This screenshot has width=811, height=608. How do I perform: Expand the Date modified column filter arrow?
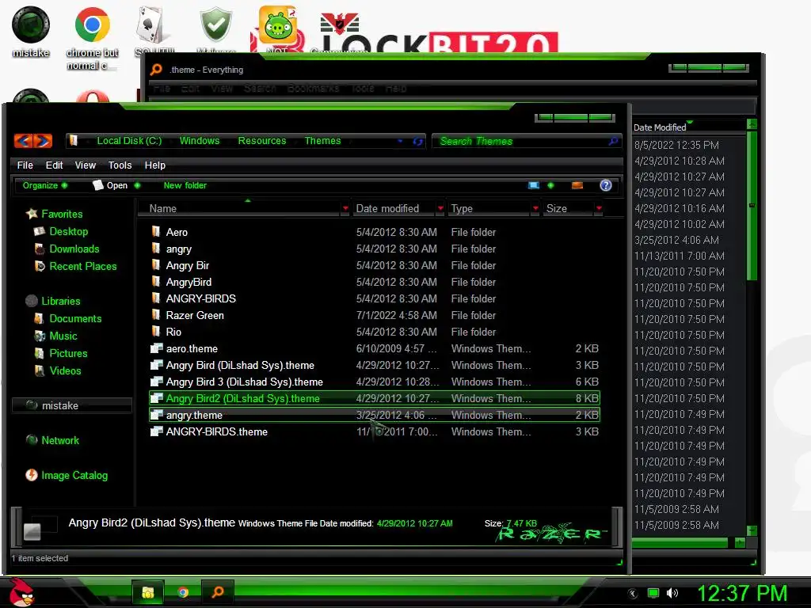click(440, 208)
